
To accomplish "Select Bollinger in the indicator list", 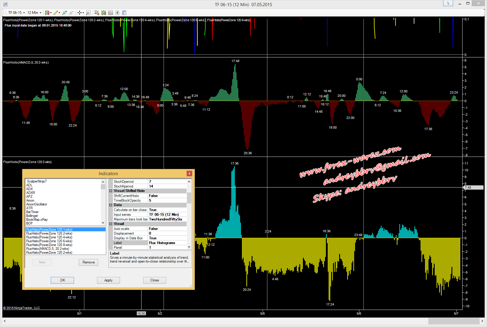I will click(x=32, y=216).
